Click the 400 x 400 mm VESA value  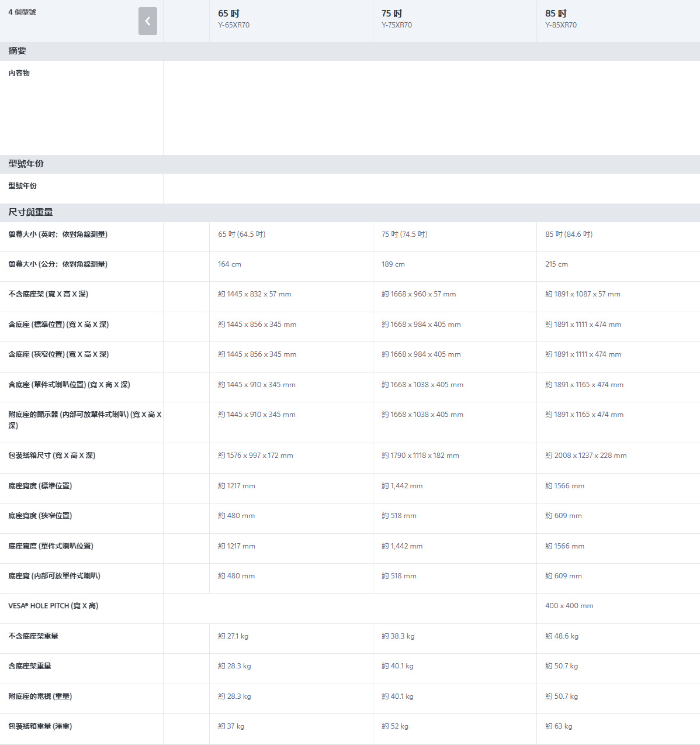pyautogui.click(x=569, y=606)
